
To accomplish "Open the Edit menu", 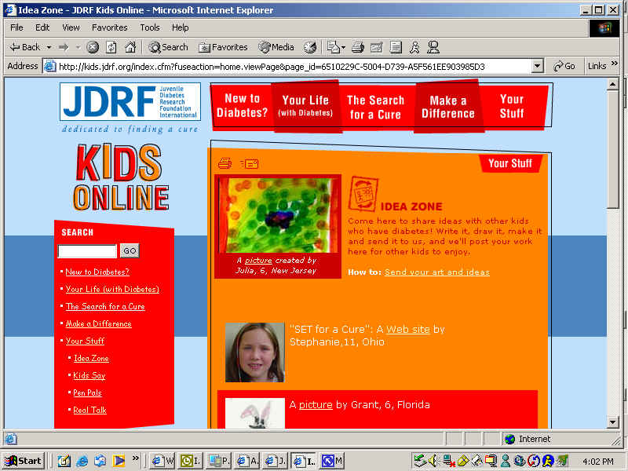I will 42,27.
